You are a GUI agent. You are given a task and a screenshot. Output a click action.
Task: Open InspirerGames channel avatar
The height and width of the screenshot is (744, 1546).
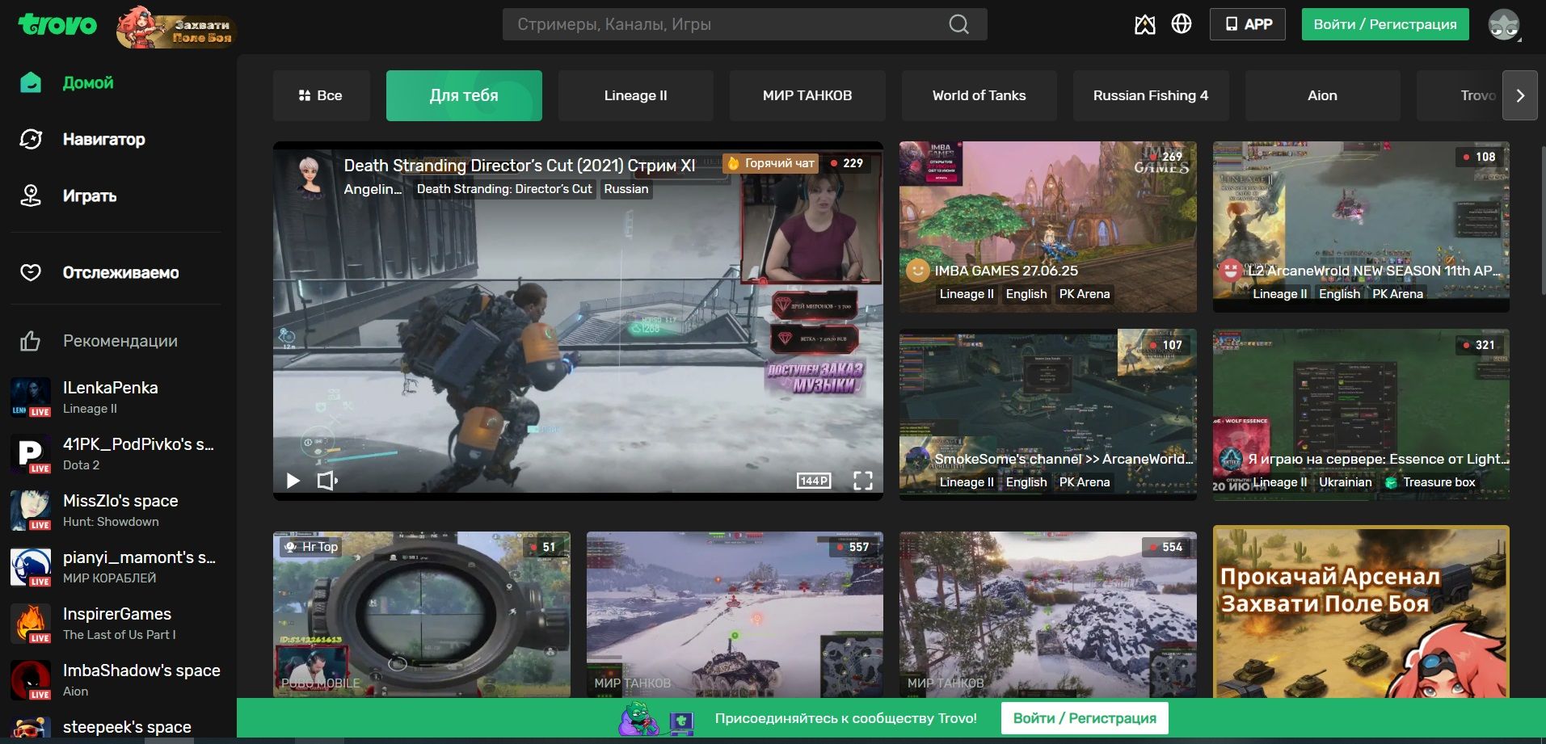coord(31,624)
